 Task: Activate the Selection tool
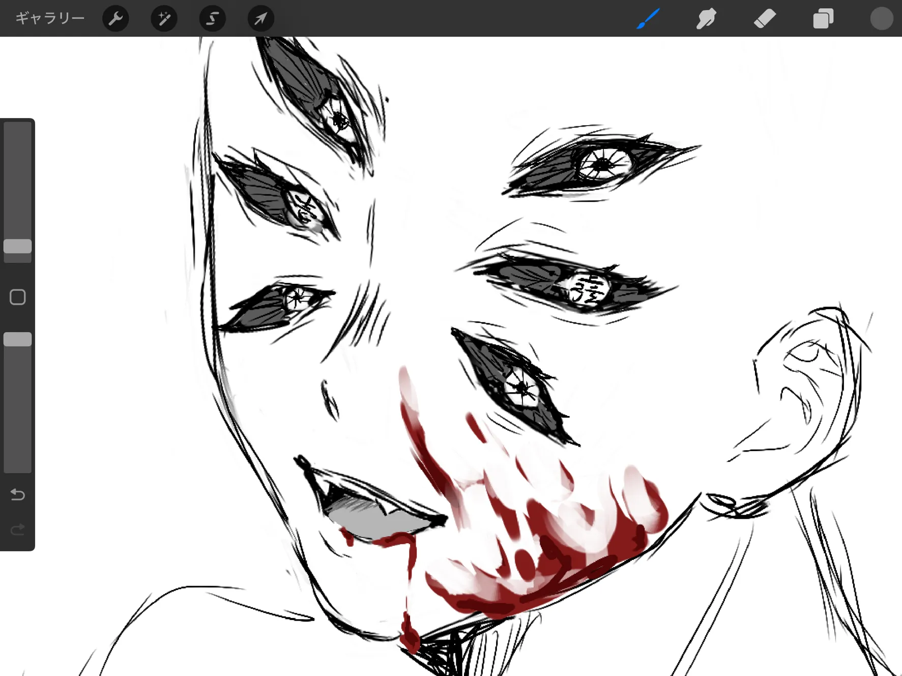click(212, 18)
